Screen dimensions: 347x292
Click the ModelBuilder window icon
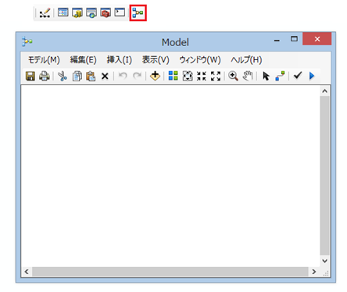138,12
